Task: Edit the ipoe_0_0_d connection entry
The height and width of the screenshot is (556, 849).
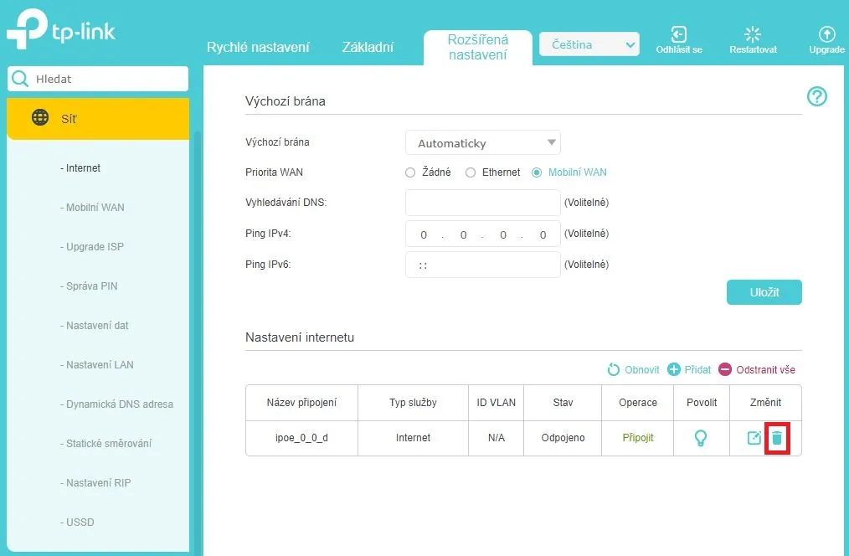Action: pyautogui.click(x=754, y=437)
